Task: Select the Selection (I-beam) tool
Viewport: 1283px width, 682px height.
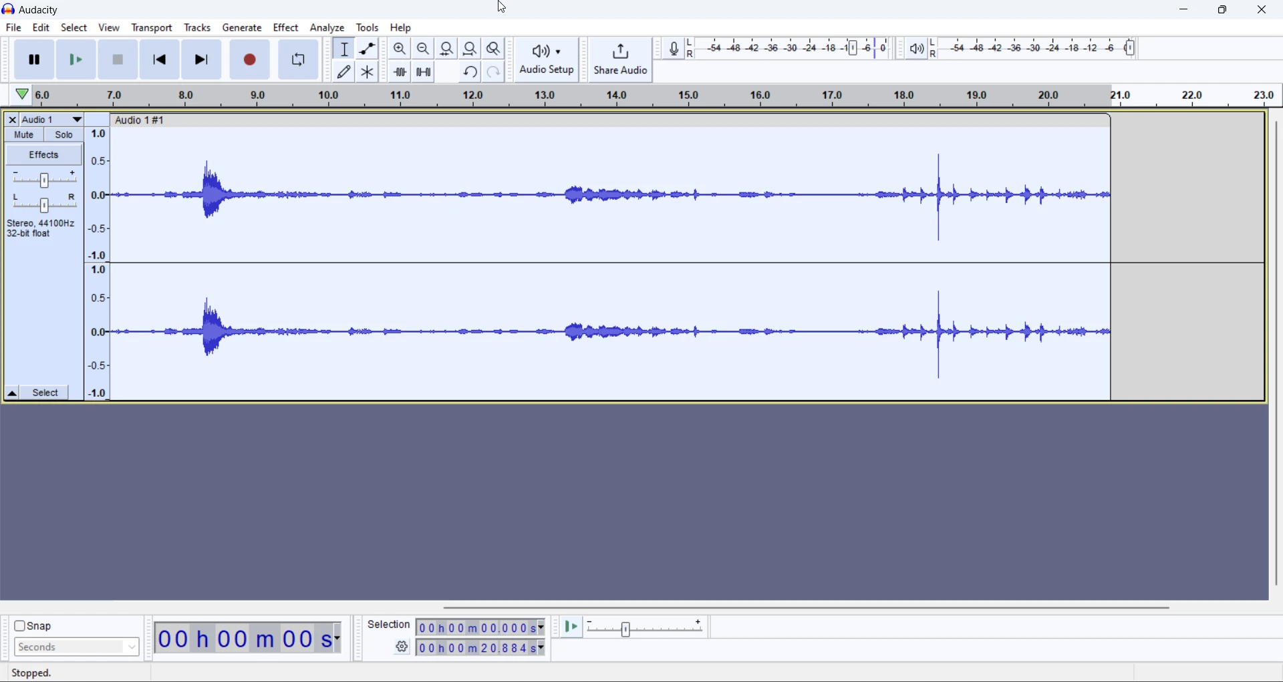Action: point(345,49)
